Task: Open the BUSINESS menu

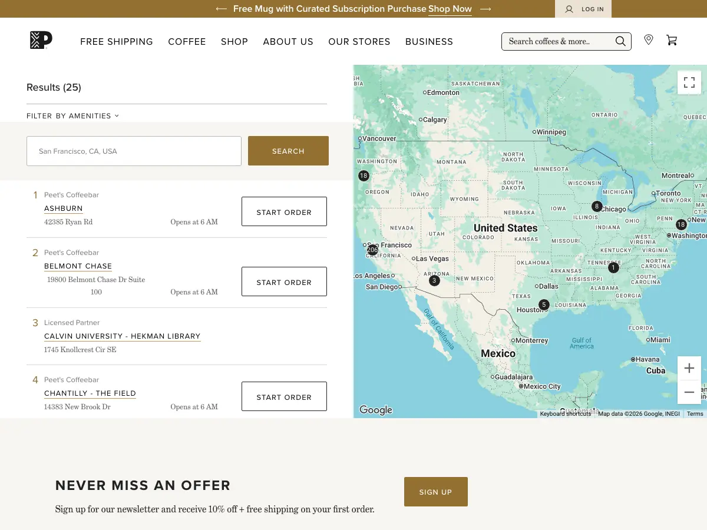Action: tap(429, 42)
